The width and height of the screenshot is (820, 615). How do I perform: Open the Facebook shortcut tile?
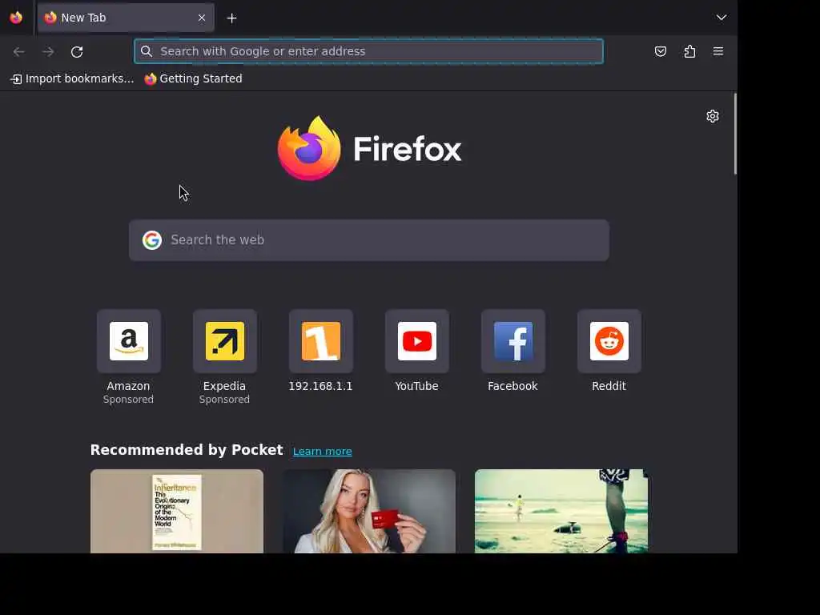(x=513, y=341)
